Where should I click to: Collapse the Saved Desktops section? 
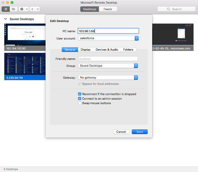click(5, 19)
